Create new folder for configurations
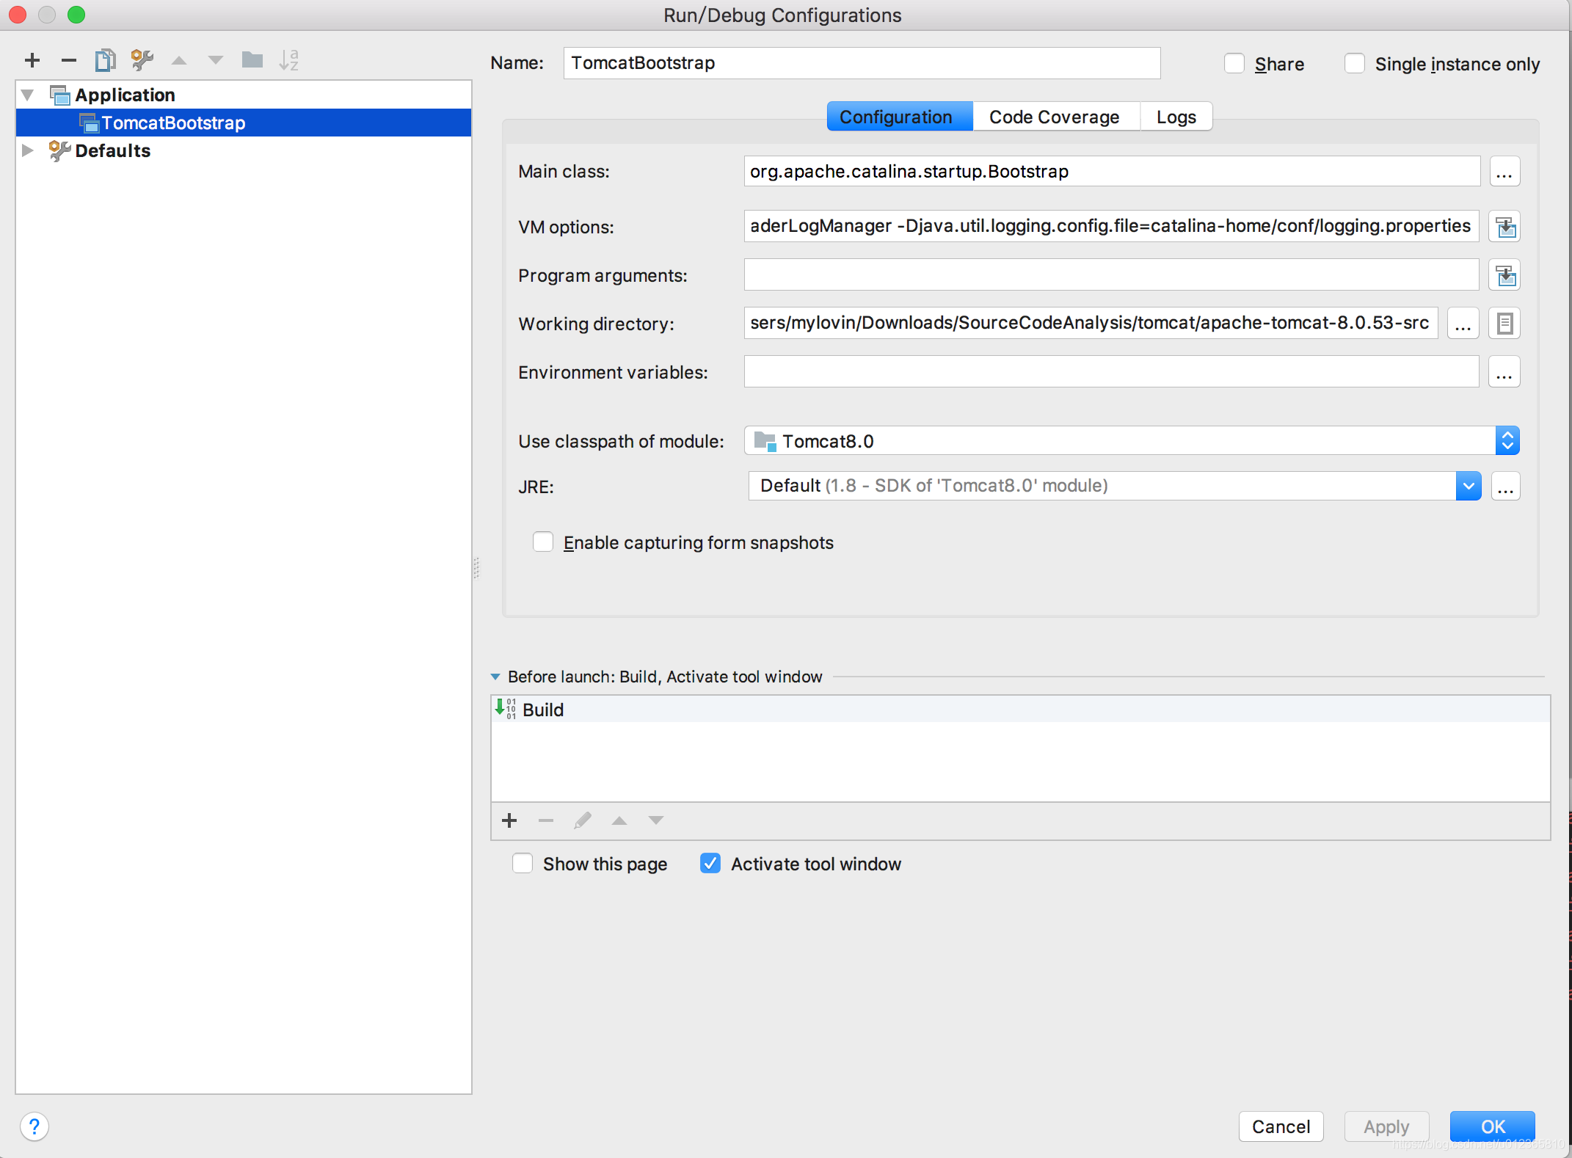 [x=252, y=60]
